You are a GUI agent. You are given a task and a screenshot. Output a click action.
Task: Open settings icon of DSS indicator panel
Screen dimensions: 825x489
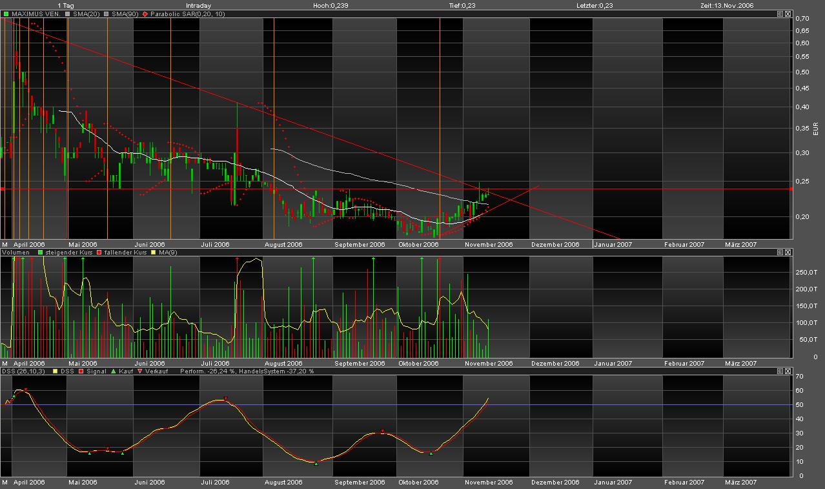(x=780, y=371)
